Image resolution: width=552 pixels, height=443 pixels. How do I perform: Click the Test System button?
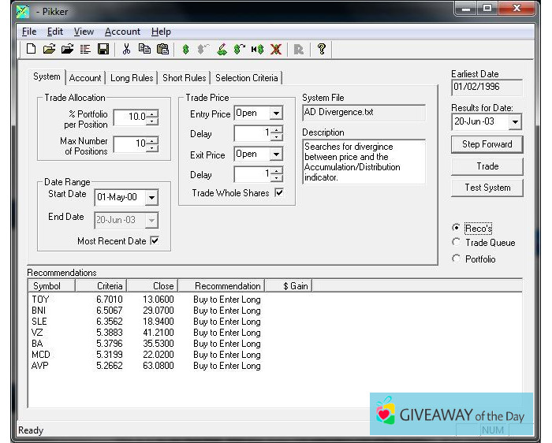[x=487, y=188]
